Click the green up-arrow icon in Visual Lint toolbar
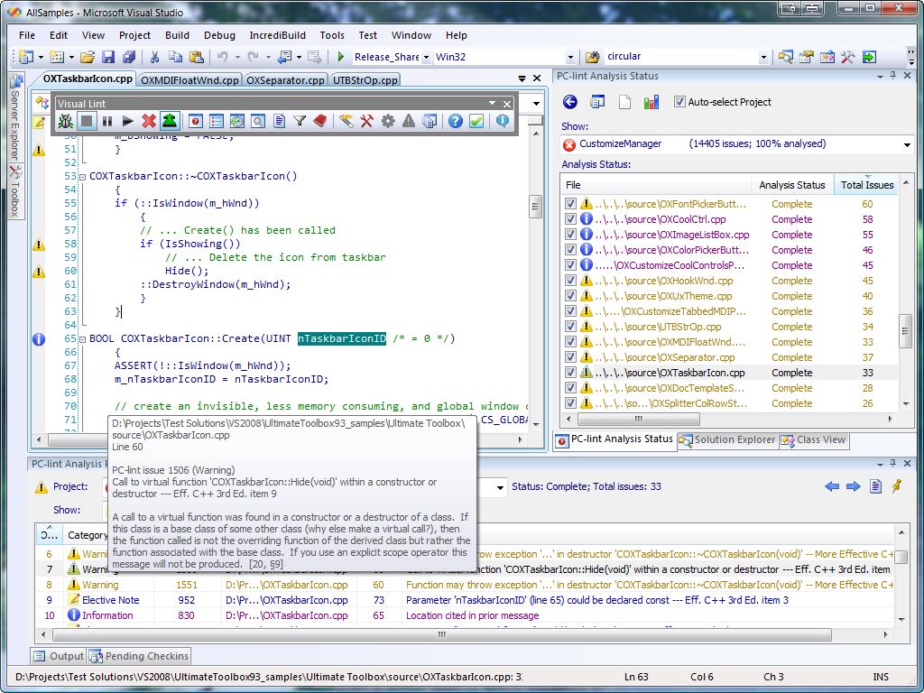924x693 pixels. [169, 122]
